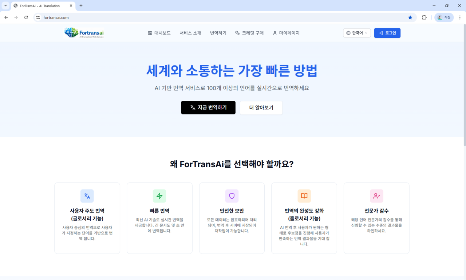View site information icon in address bar
This screenshot has height=280, width=466.
pos(38,17)
